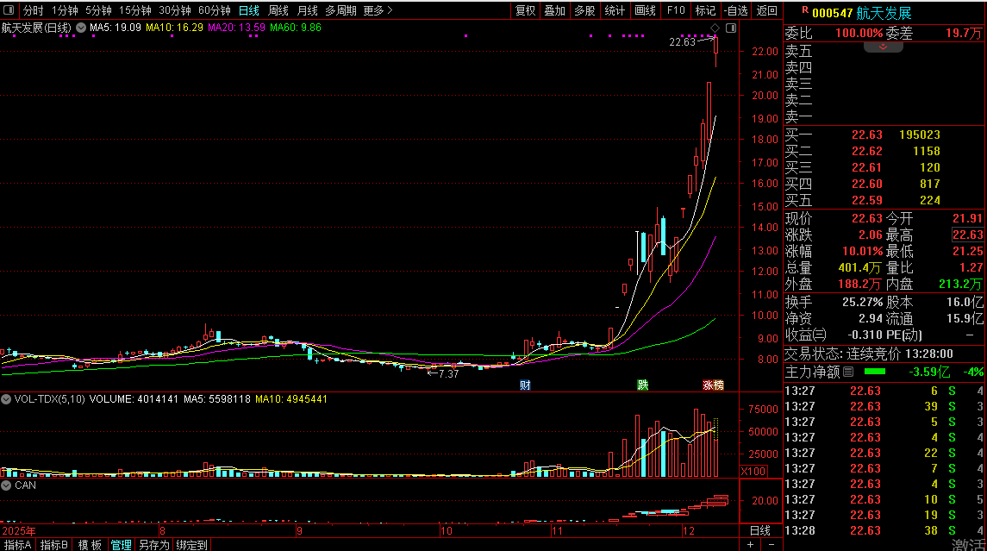Click the 买四 22.60 bid row
Viewport: 987px width, 551px height.
[884, 184]
